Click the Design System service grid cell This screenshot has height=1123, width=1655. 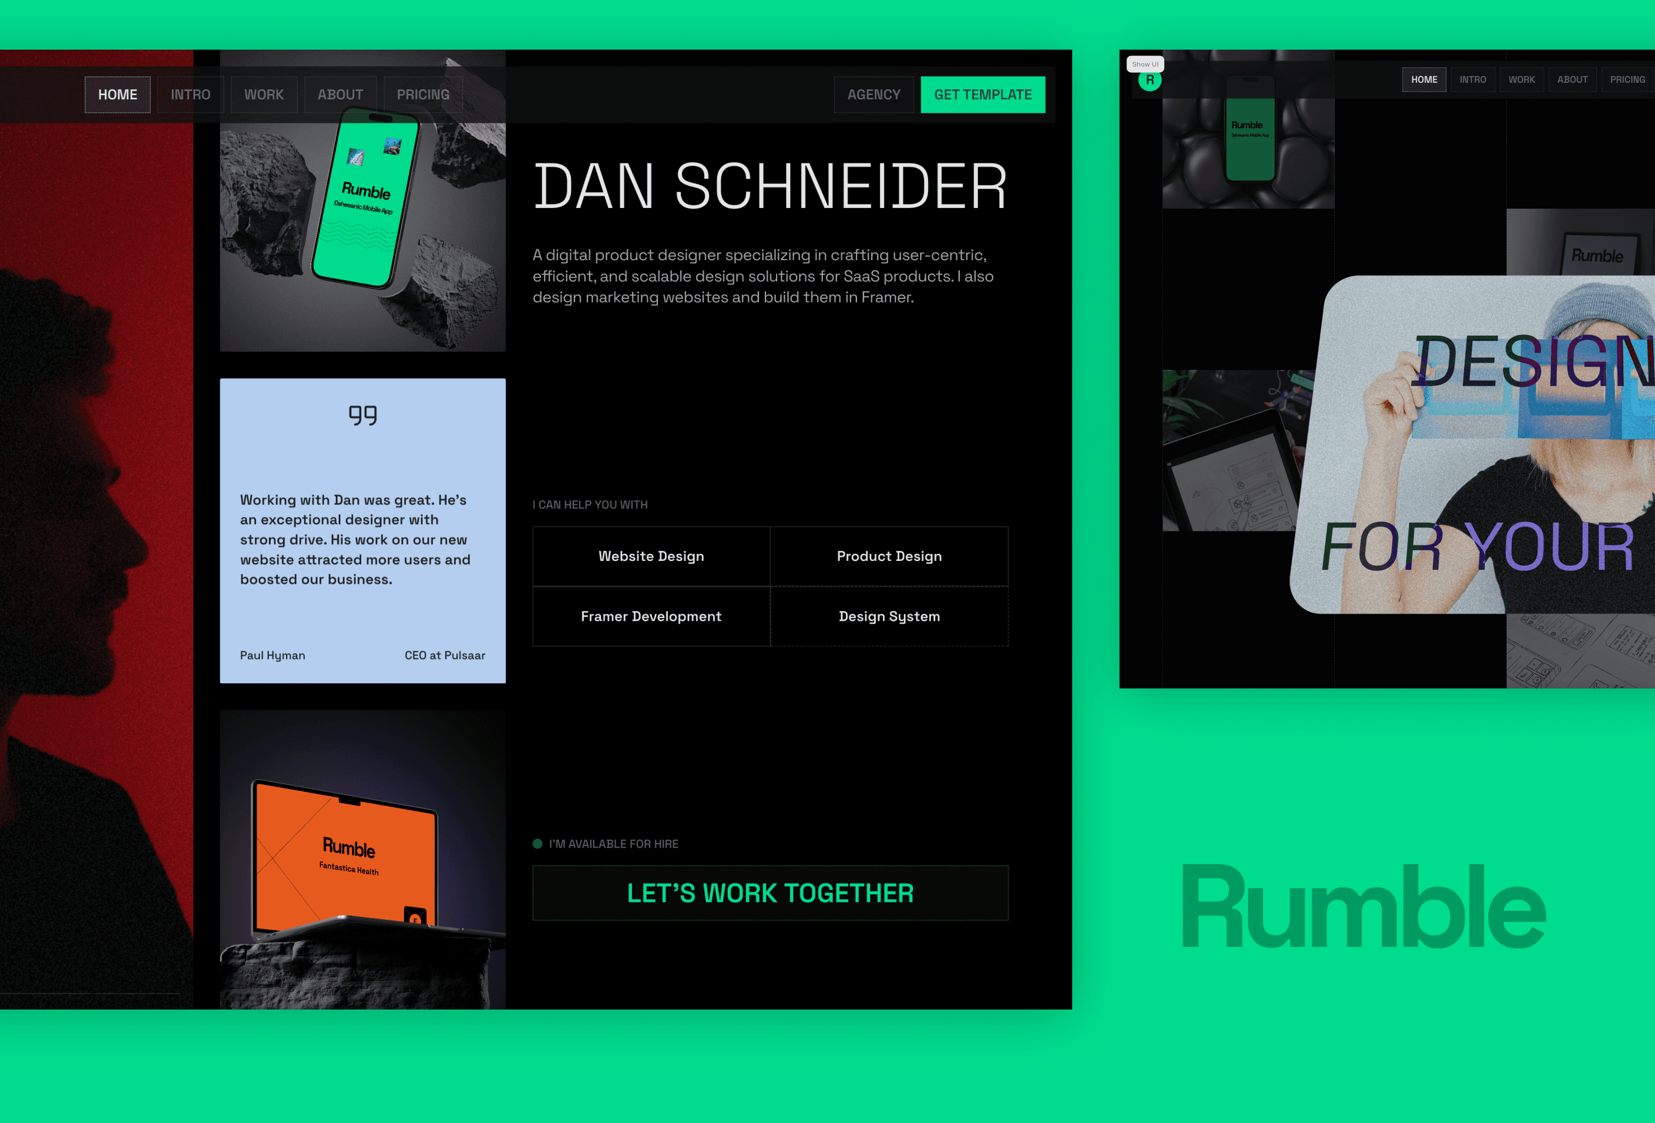coord(888,615)
